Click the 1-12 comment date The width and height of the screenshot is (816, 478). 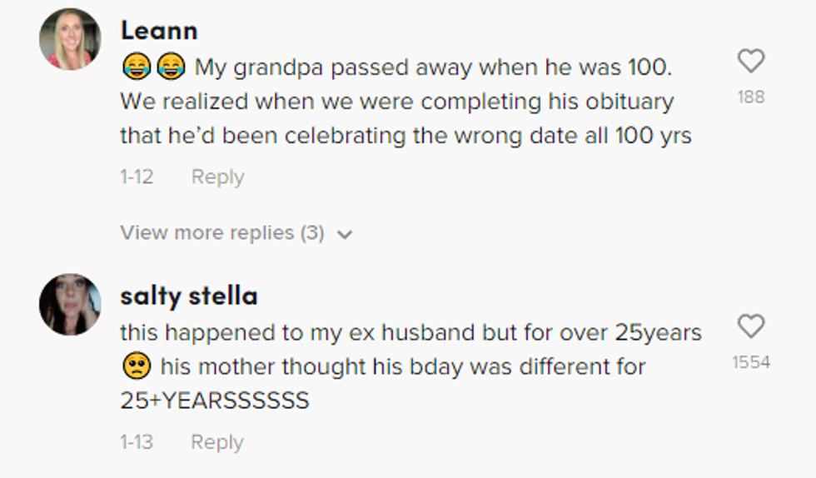click(137, 177)
